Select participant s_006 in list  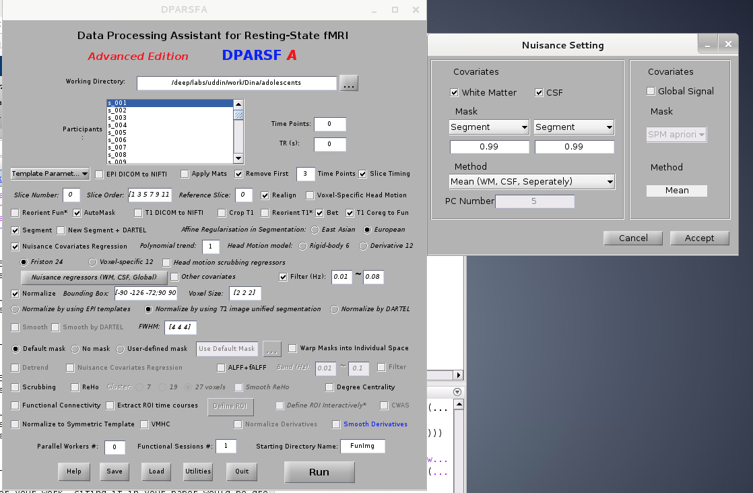pos(170,140)
